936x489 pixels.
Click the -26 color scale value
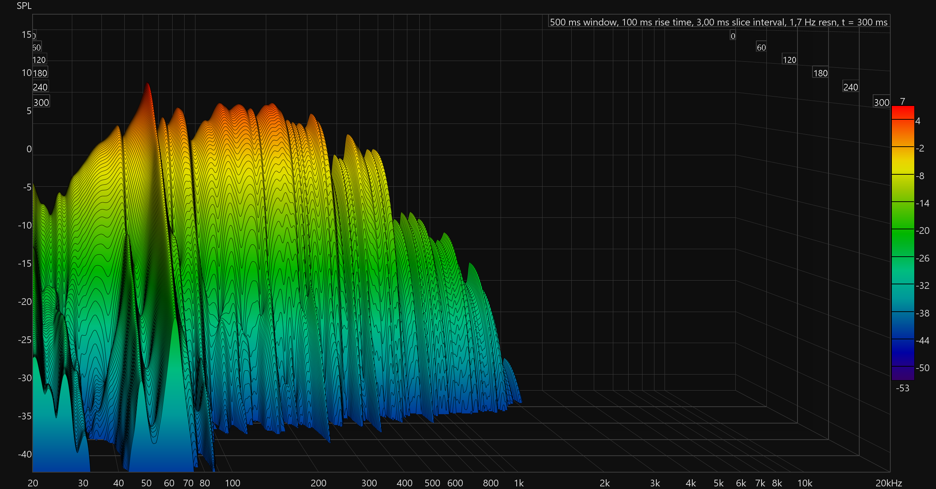point(923,258)
